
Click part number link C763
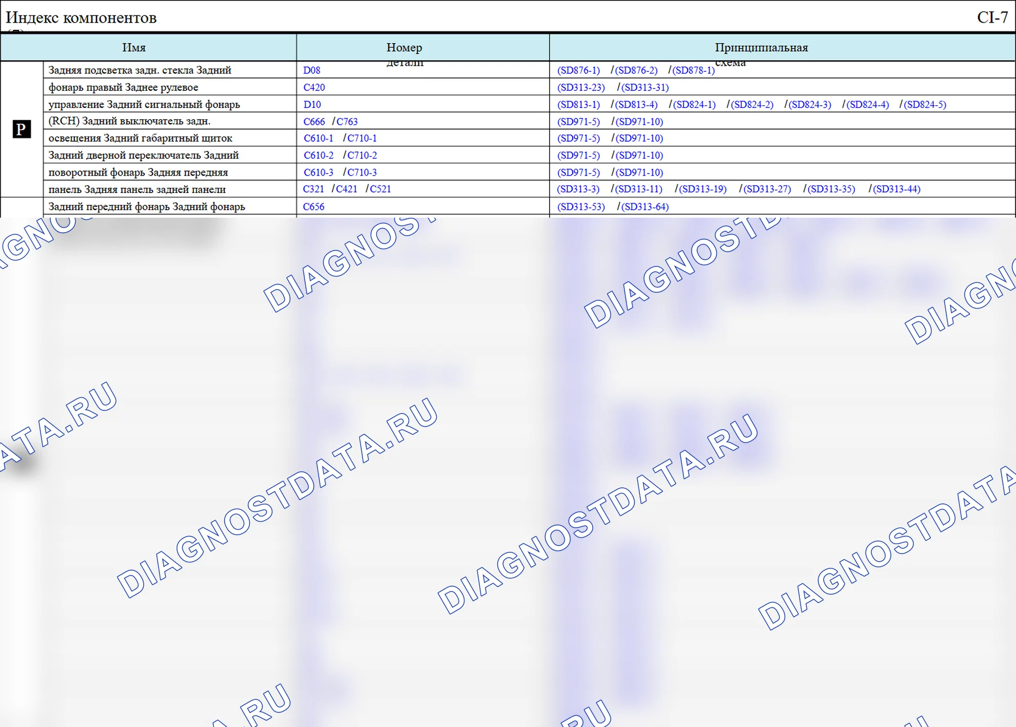pos(347,122)
